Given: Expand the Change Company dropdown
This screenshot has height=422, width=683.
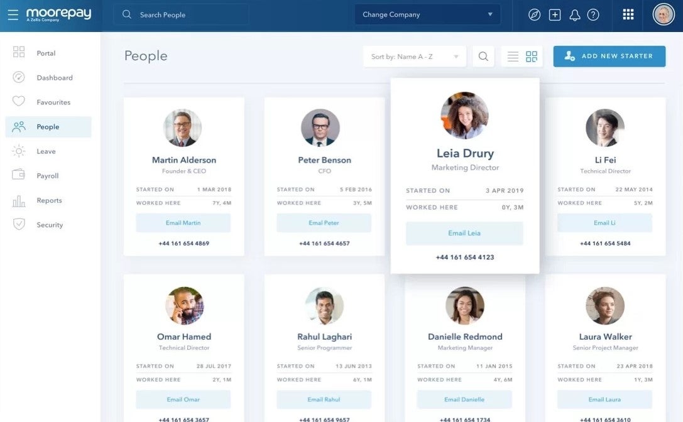Looking at the screenshot, I should (x=427, y=14).
